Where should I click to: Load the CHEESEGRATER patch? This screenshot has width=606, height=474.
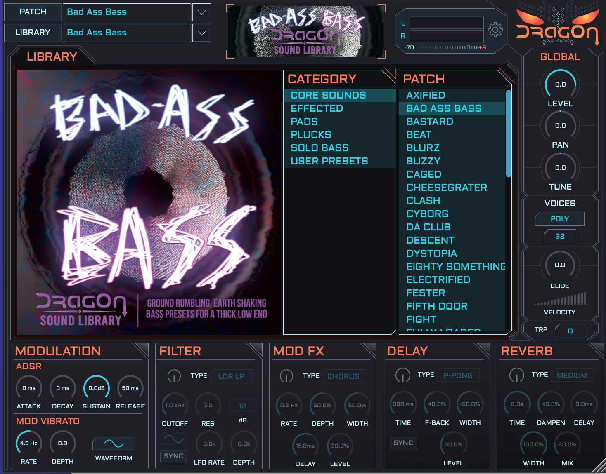coord(452,188)
